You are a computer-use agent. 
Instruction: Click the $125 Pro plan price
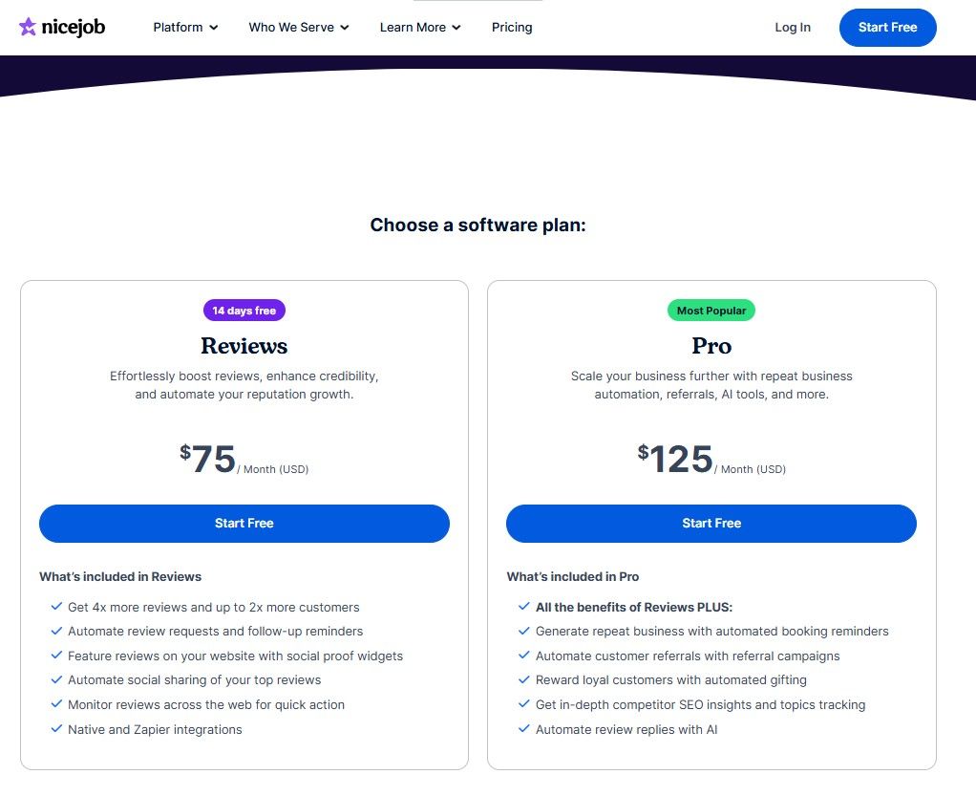click(677, 458)
